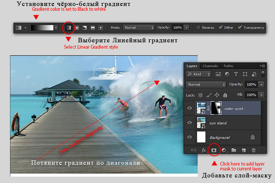Select the Linear Gradient style

tap(69, 27)
